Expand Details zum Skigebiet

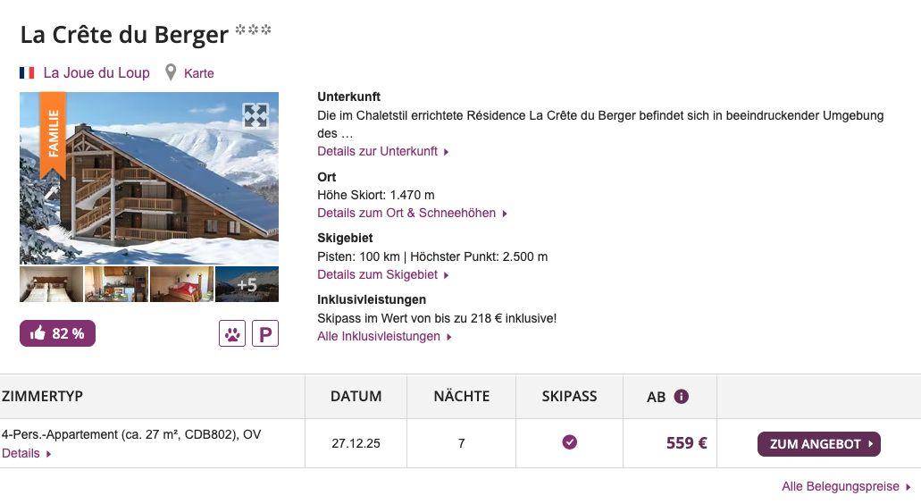coord(382,274)
